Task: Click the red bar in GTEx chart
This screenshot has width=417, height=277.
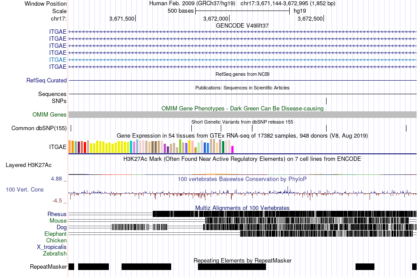Action: click(85, 147)
